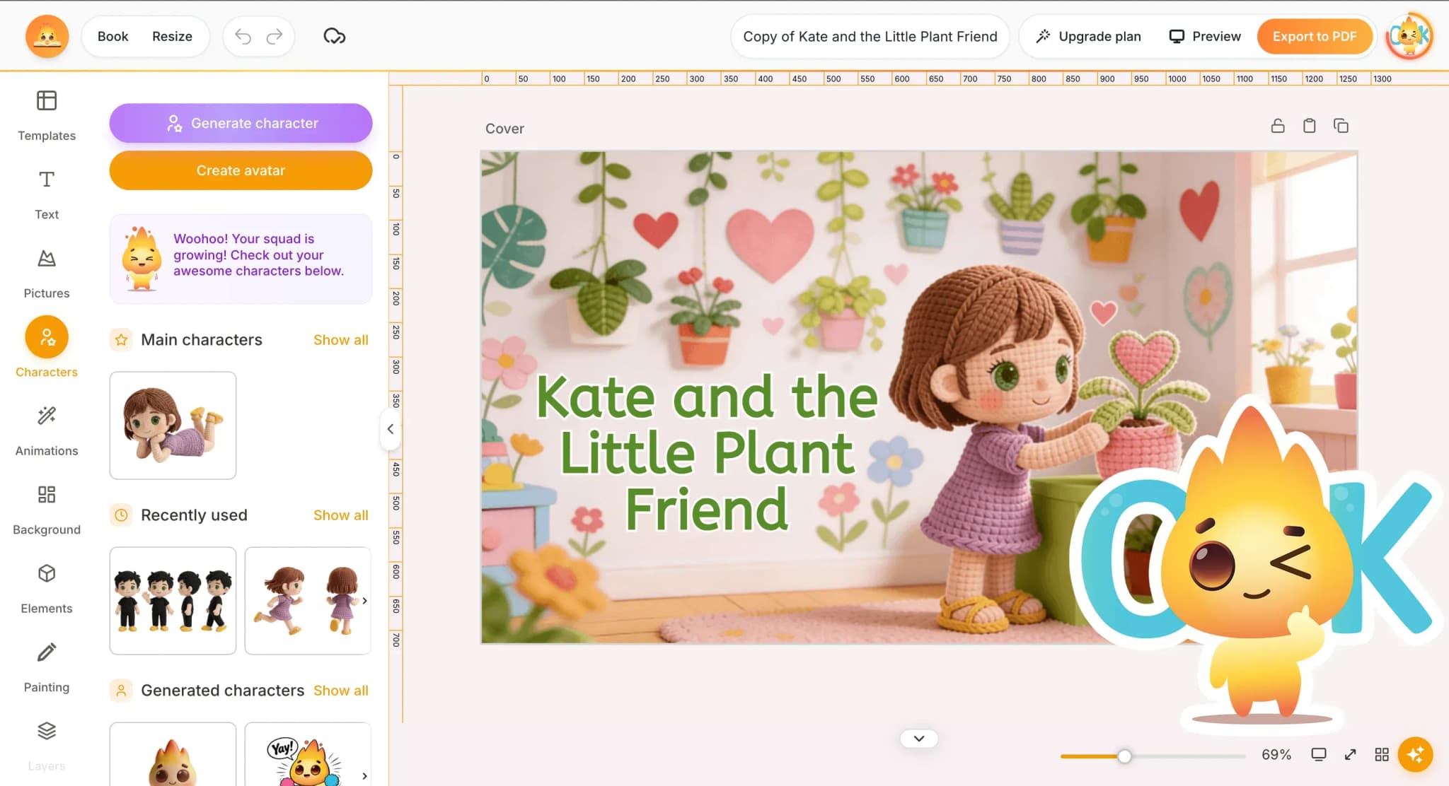Image resolution: width=1449 pixels, height=786 pixels.
Task: Open the Templates panel
Action: click(x=47, y=115)
